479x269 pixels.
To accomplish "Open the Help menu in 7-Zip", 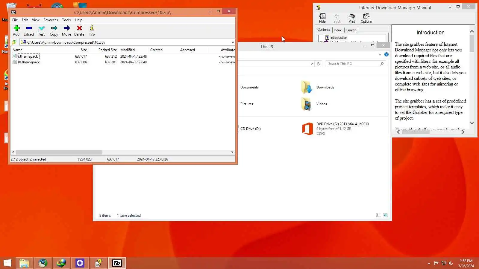I will click(78, 20).
